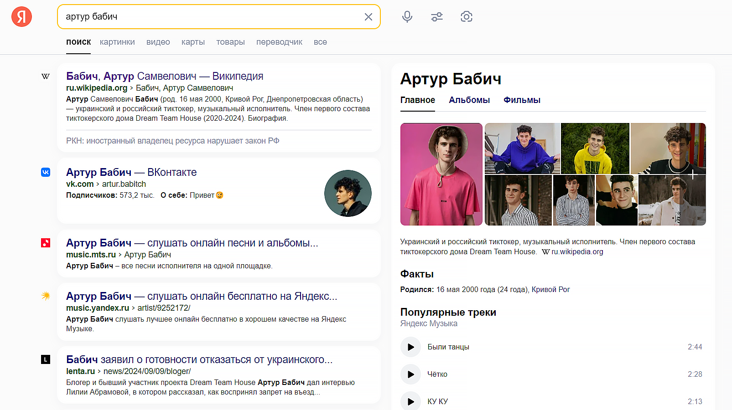Select Главное tab in knowledge panel
The height and width of the screenshot is (410, 732).
[x=418, y=100]
